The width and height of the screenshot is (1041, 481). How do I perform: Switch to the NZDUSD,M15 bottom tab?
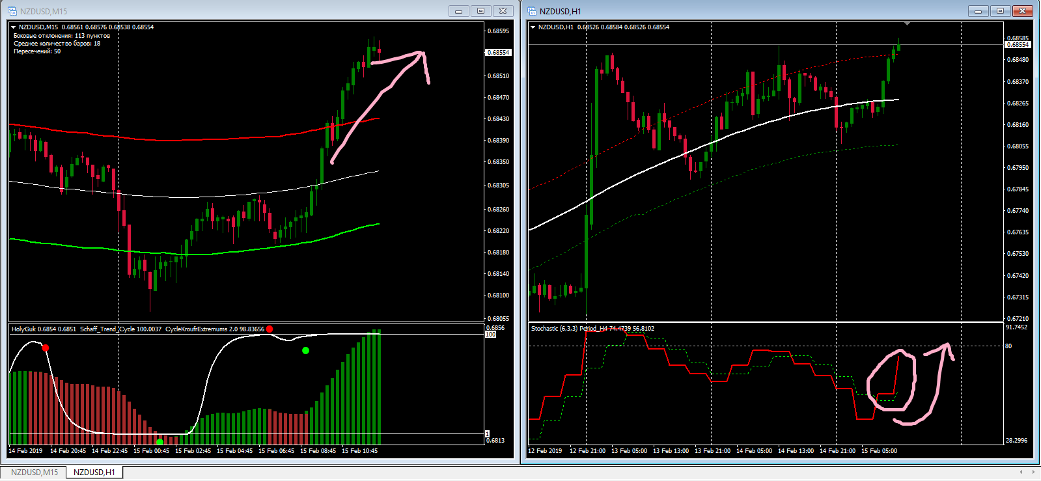tap(35, 473)
